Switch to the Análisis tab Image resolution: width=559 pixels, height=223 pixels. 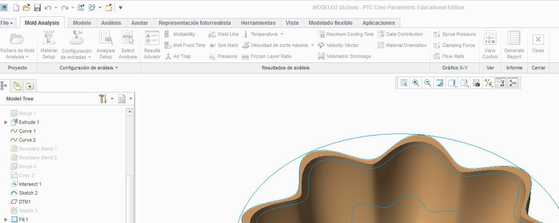click(x=111, y=23)
